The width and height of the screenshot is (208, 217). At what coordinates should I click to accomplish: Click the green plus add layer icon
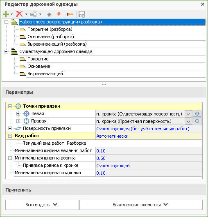pyautogui.click(x=6, y=14)
